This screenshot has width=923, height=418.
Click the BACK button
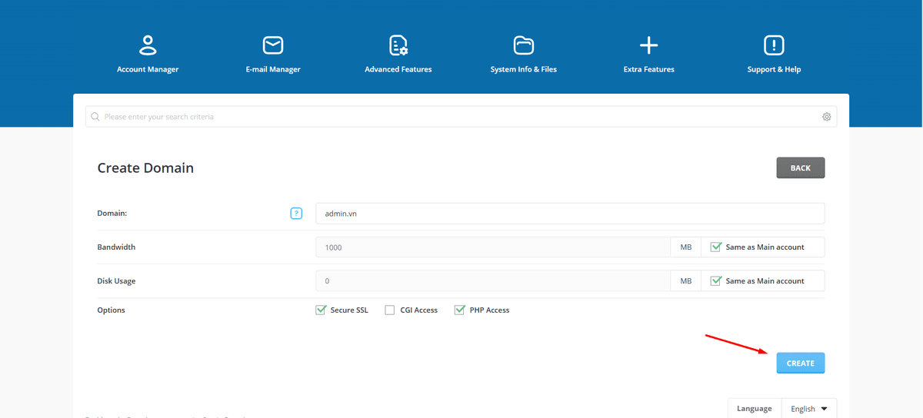(x=800, y=168)
